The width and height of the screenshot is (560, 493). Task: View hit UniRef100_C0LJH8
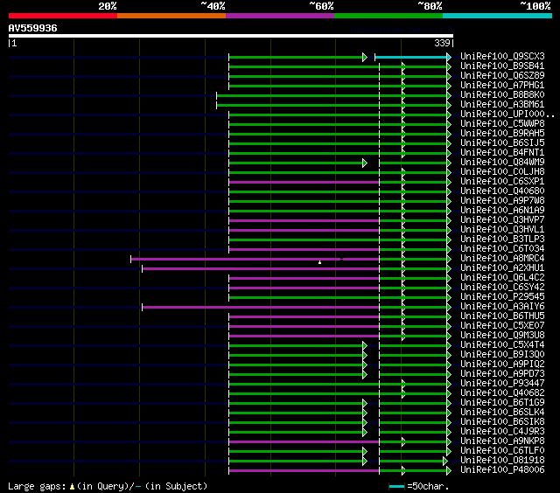[x=502, y=172]
